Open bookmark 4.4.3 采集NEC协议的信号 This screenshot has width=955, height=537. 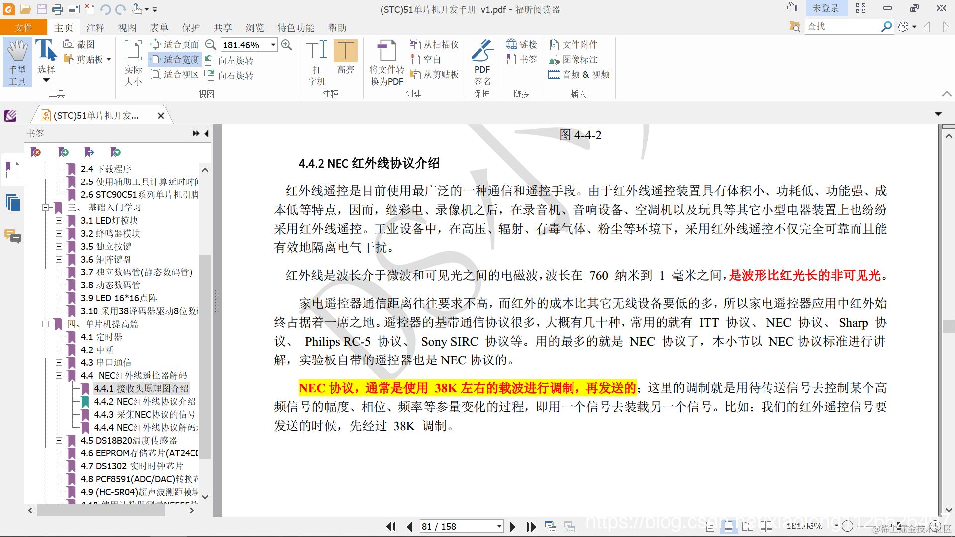pyautogui.click(x=144, y=414)
